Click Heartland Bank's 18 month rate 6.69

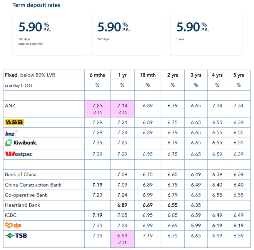[148, 205]
